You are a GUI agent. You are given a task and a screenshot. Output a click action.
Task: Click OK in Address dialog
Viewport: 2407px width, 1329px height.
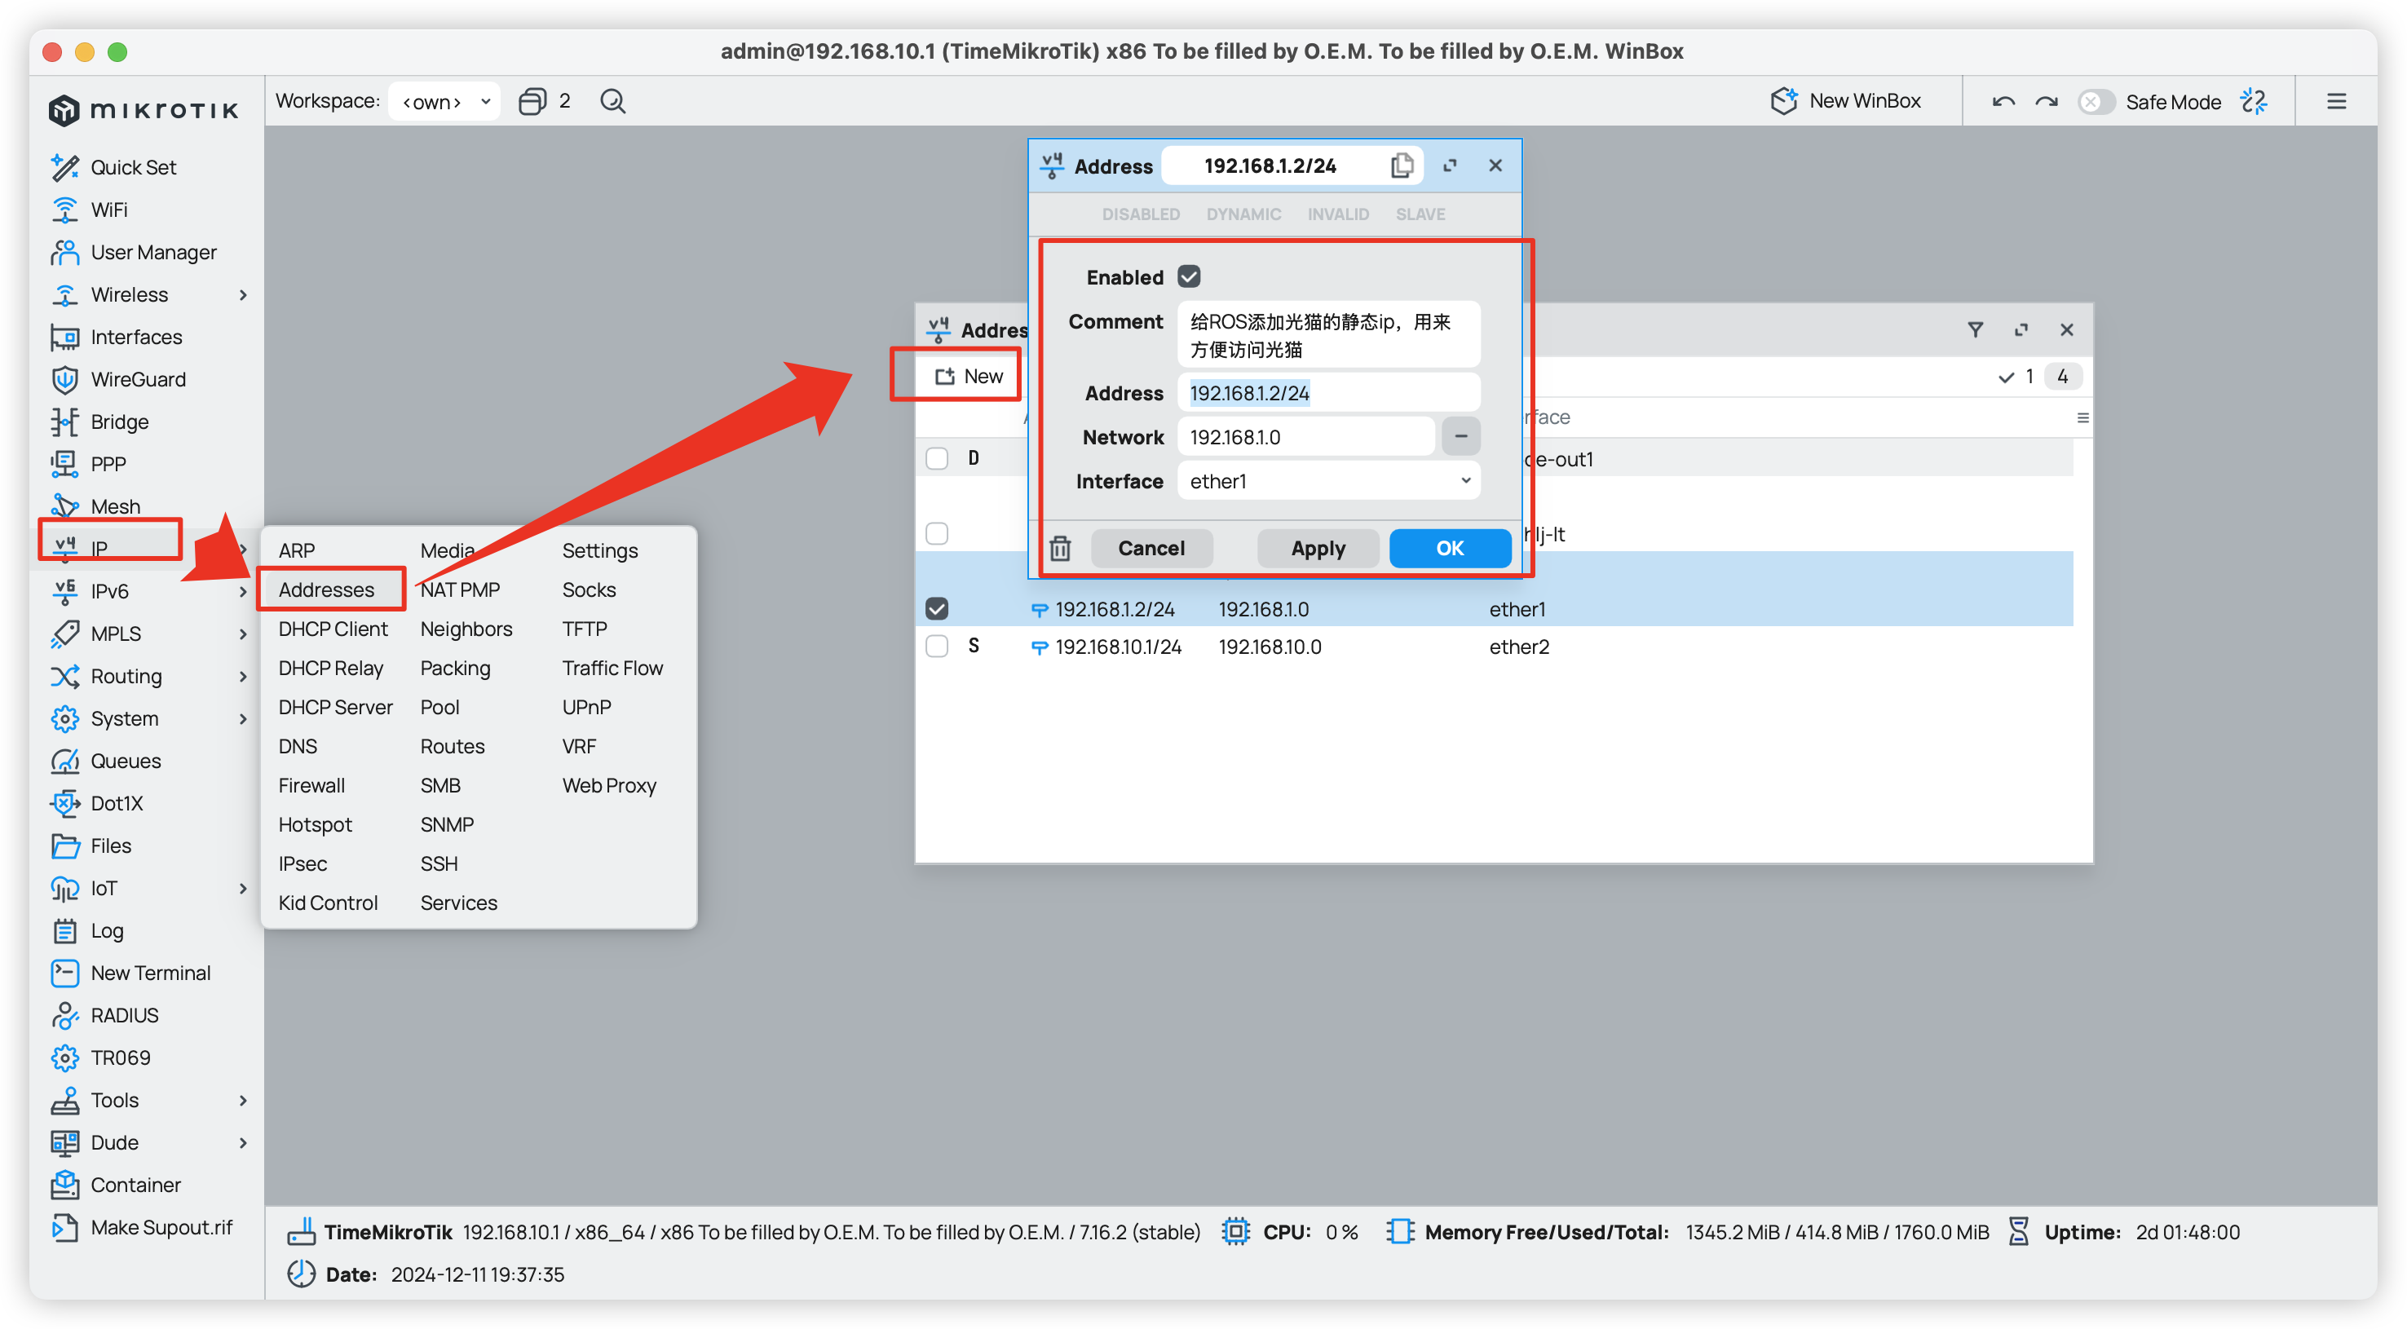click(x=1449, y=548)
